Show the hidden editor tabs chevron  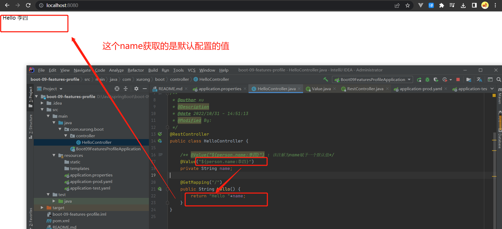click(x=492, y=89)
